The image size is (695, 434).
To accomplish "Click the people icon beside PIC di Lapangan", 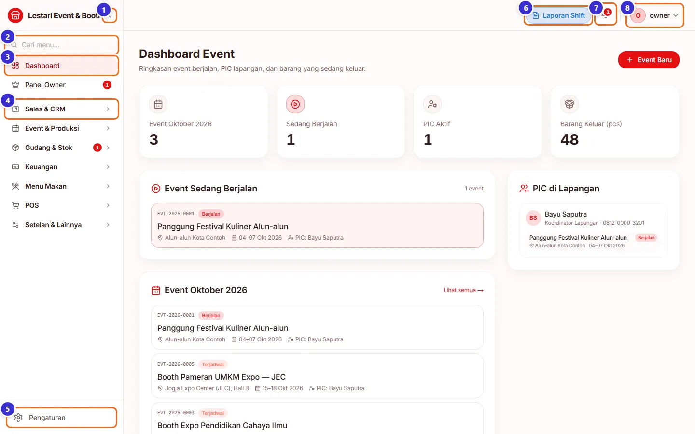I will point(524,189).
